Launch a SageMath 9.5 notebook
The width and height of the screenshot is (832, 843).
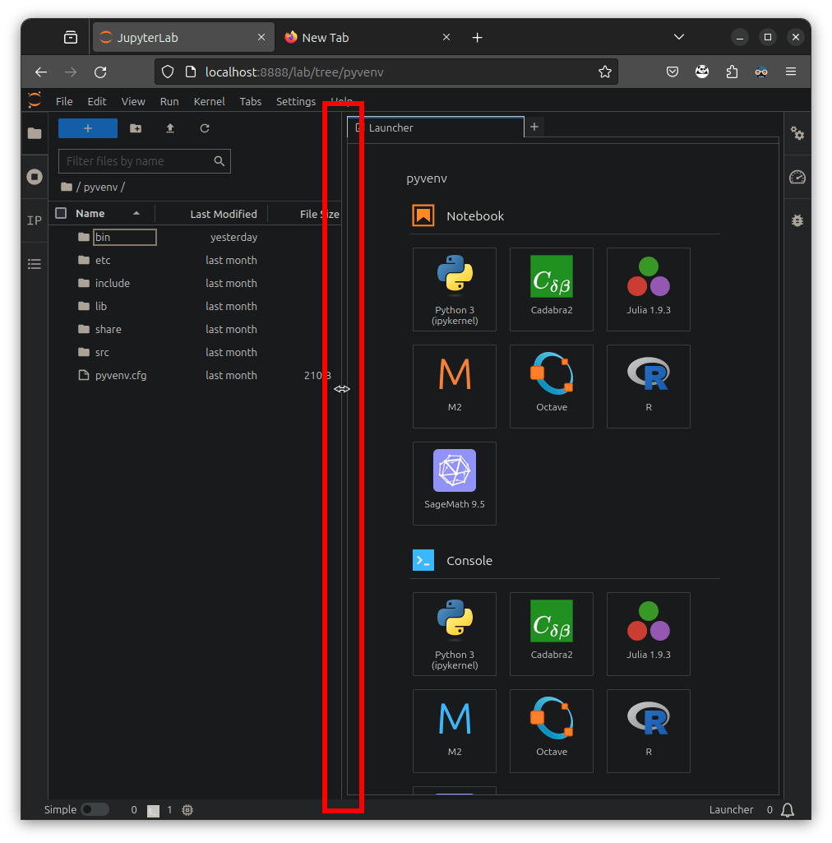point(454,483)
